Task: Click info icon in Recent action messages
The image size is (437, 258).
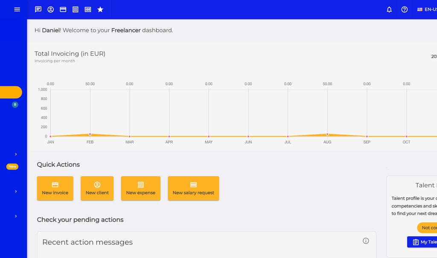Action: coord(366,241)
